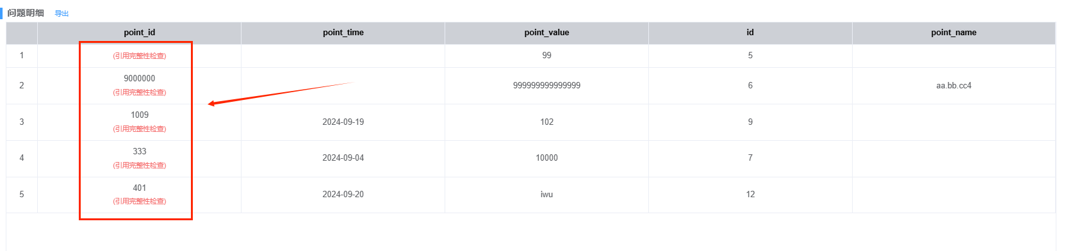
Task: Click point_id value 9000000
Action: coord(140,78)
